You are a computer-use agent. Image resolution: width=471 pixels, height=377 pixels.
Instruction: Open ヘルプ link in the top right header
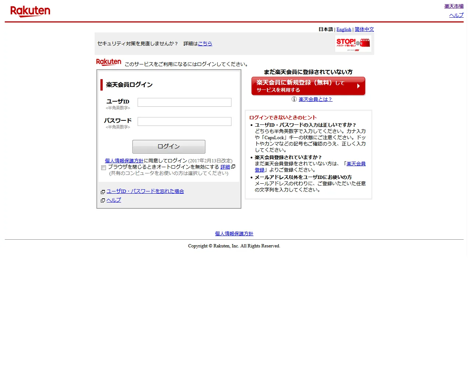coord(456,15)
